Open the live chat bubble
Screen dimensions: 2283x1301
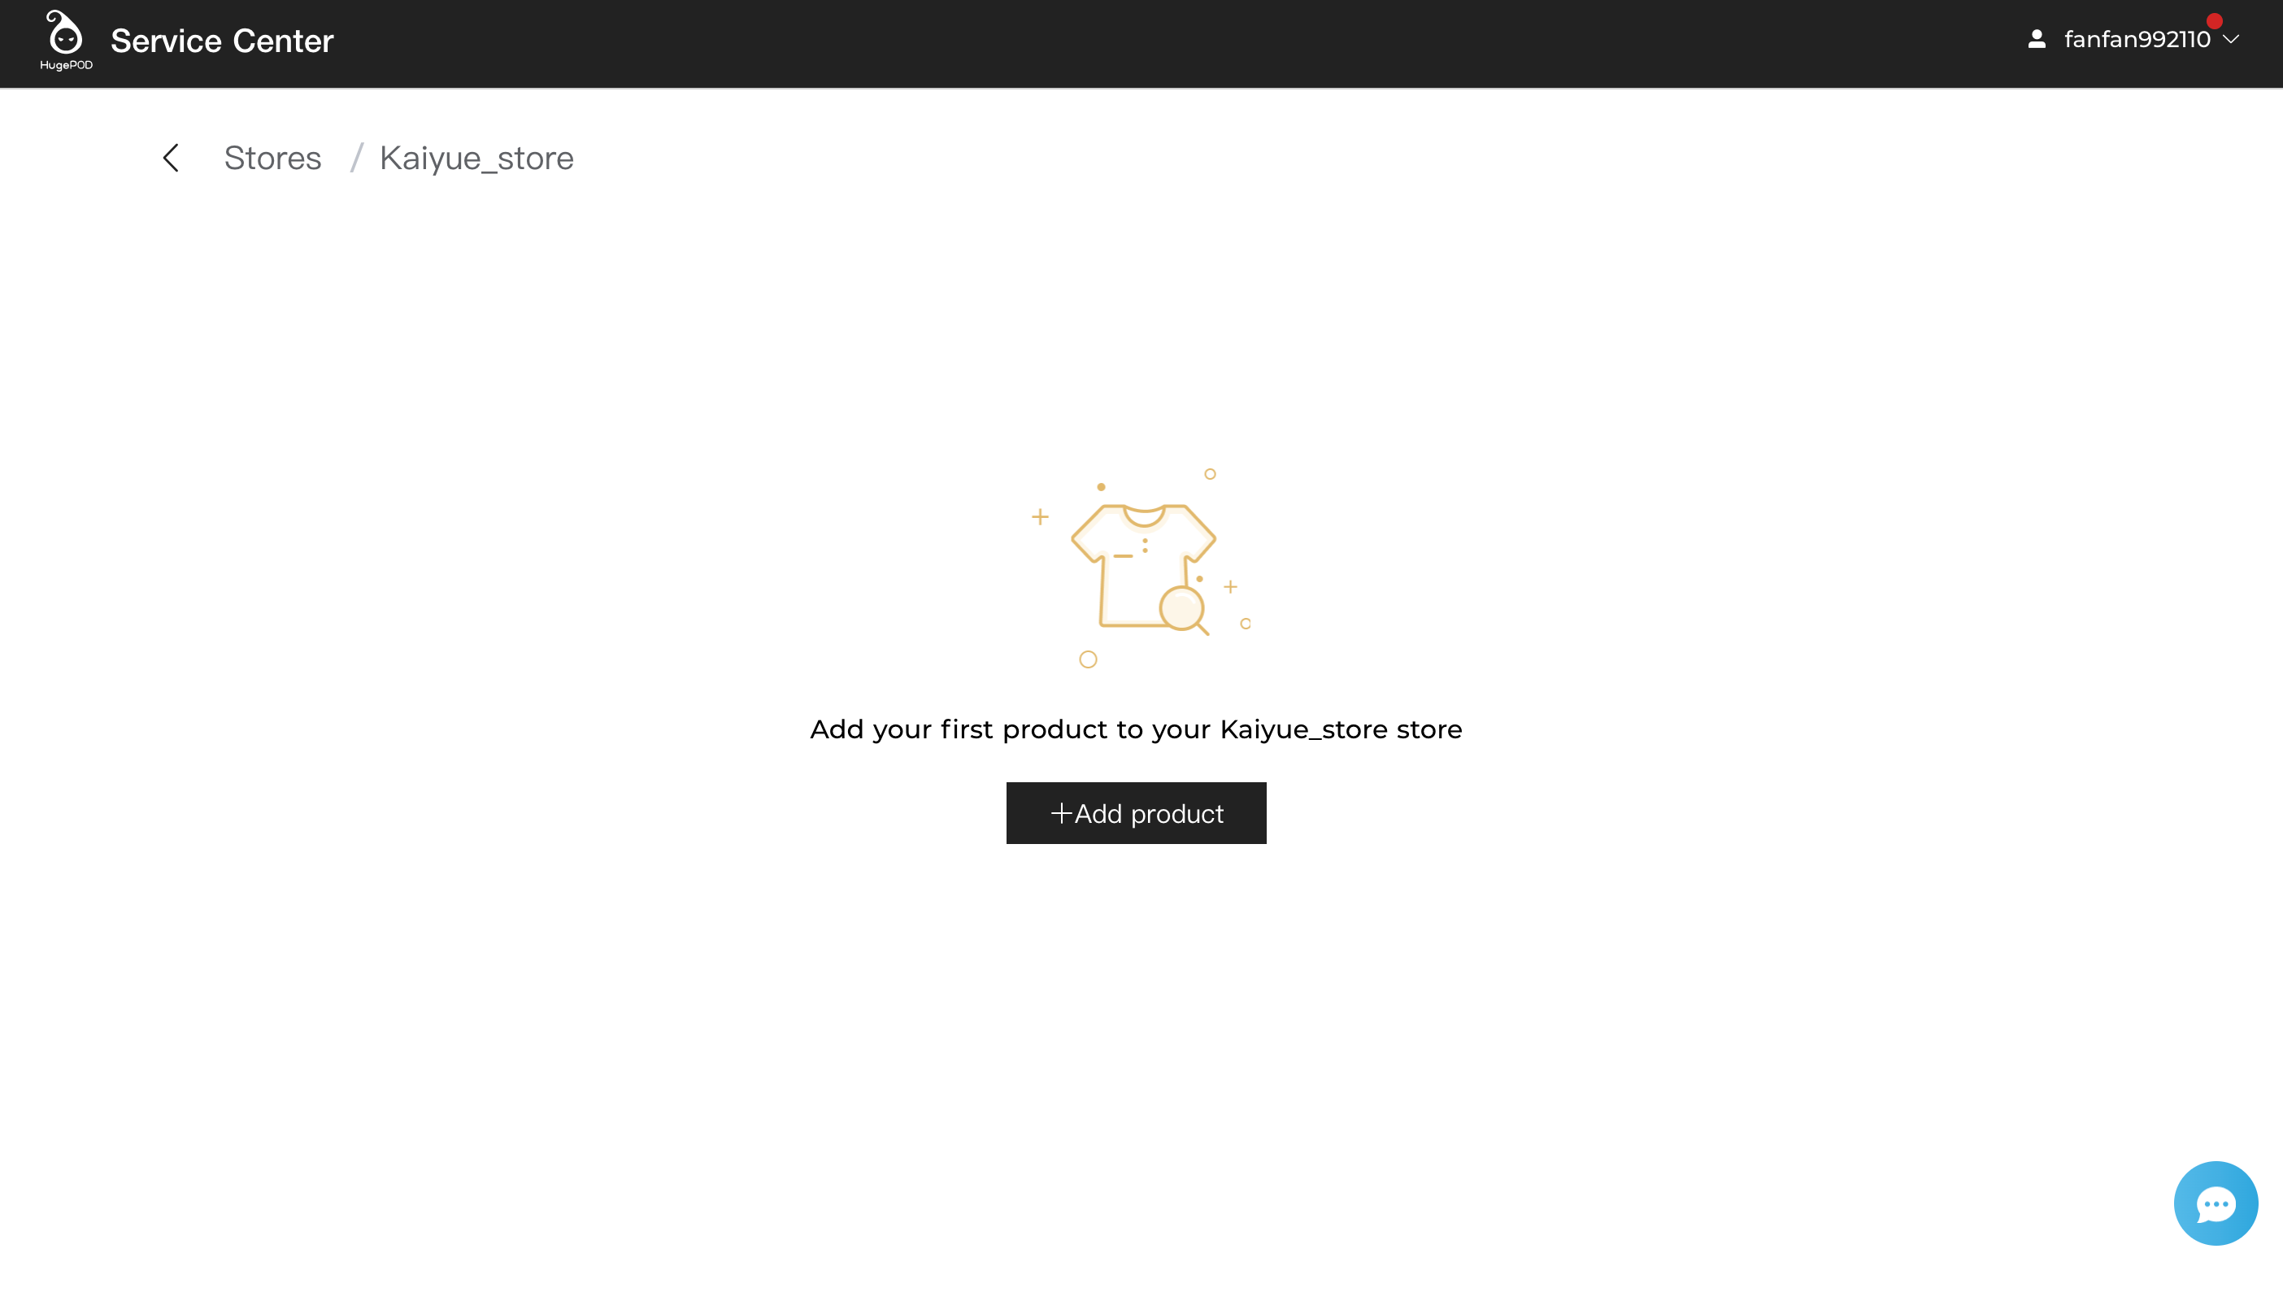[2216, 1203]
